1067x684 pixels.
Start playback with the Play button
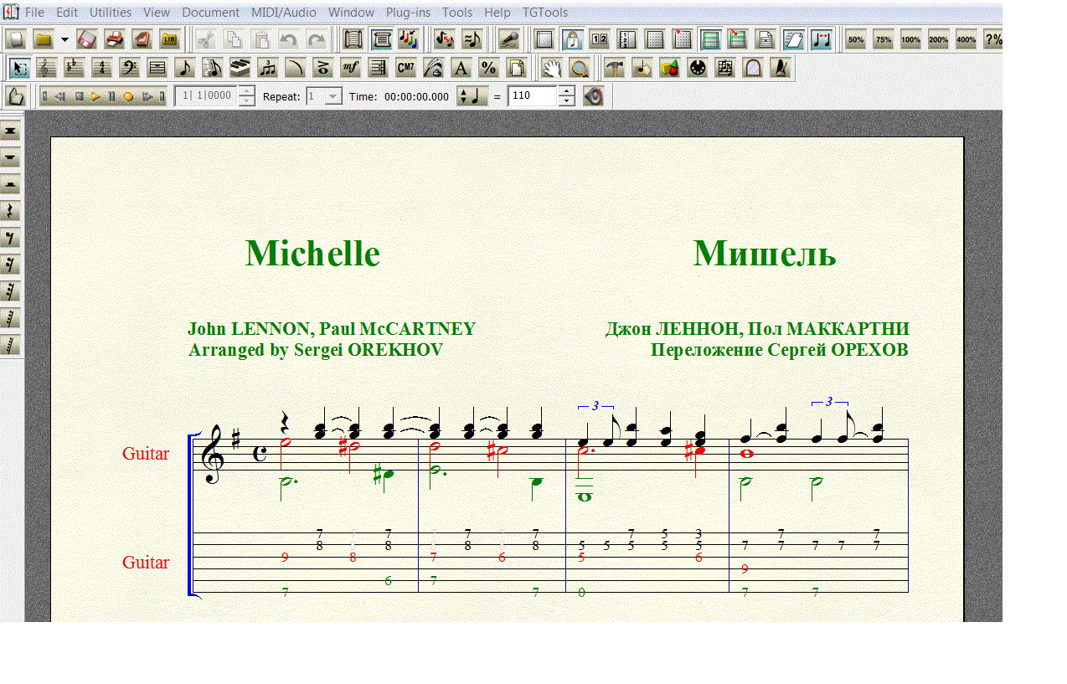pyautogui.click(x=95, y=96)
